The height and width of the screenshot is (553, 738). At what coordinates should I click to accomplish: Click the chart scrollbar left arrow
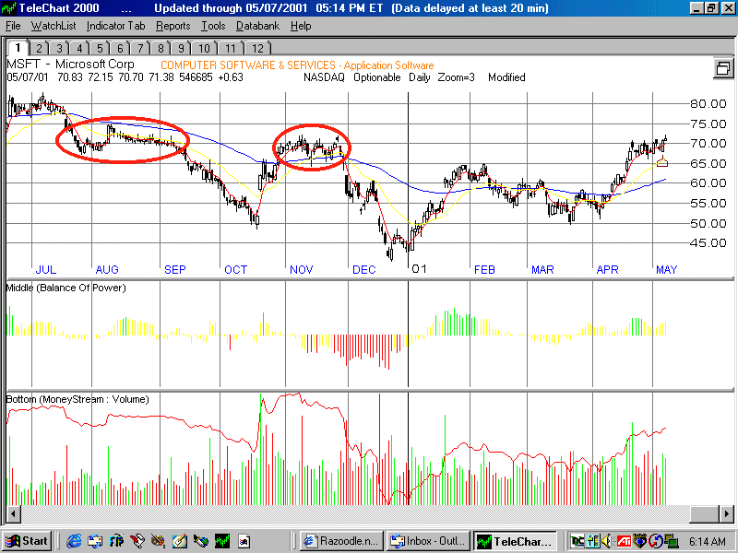(x=13, y=513)
